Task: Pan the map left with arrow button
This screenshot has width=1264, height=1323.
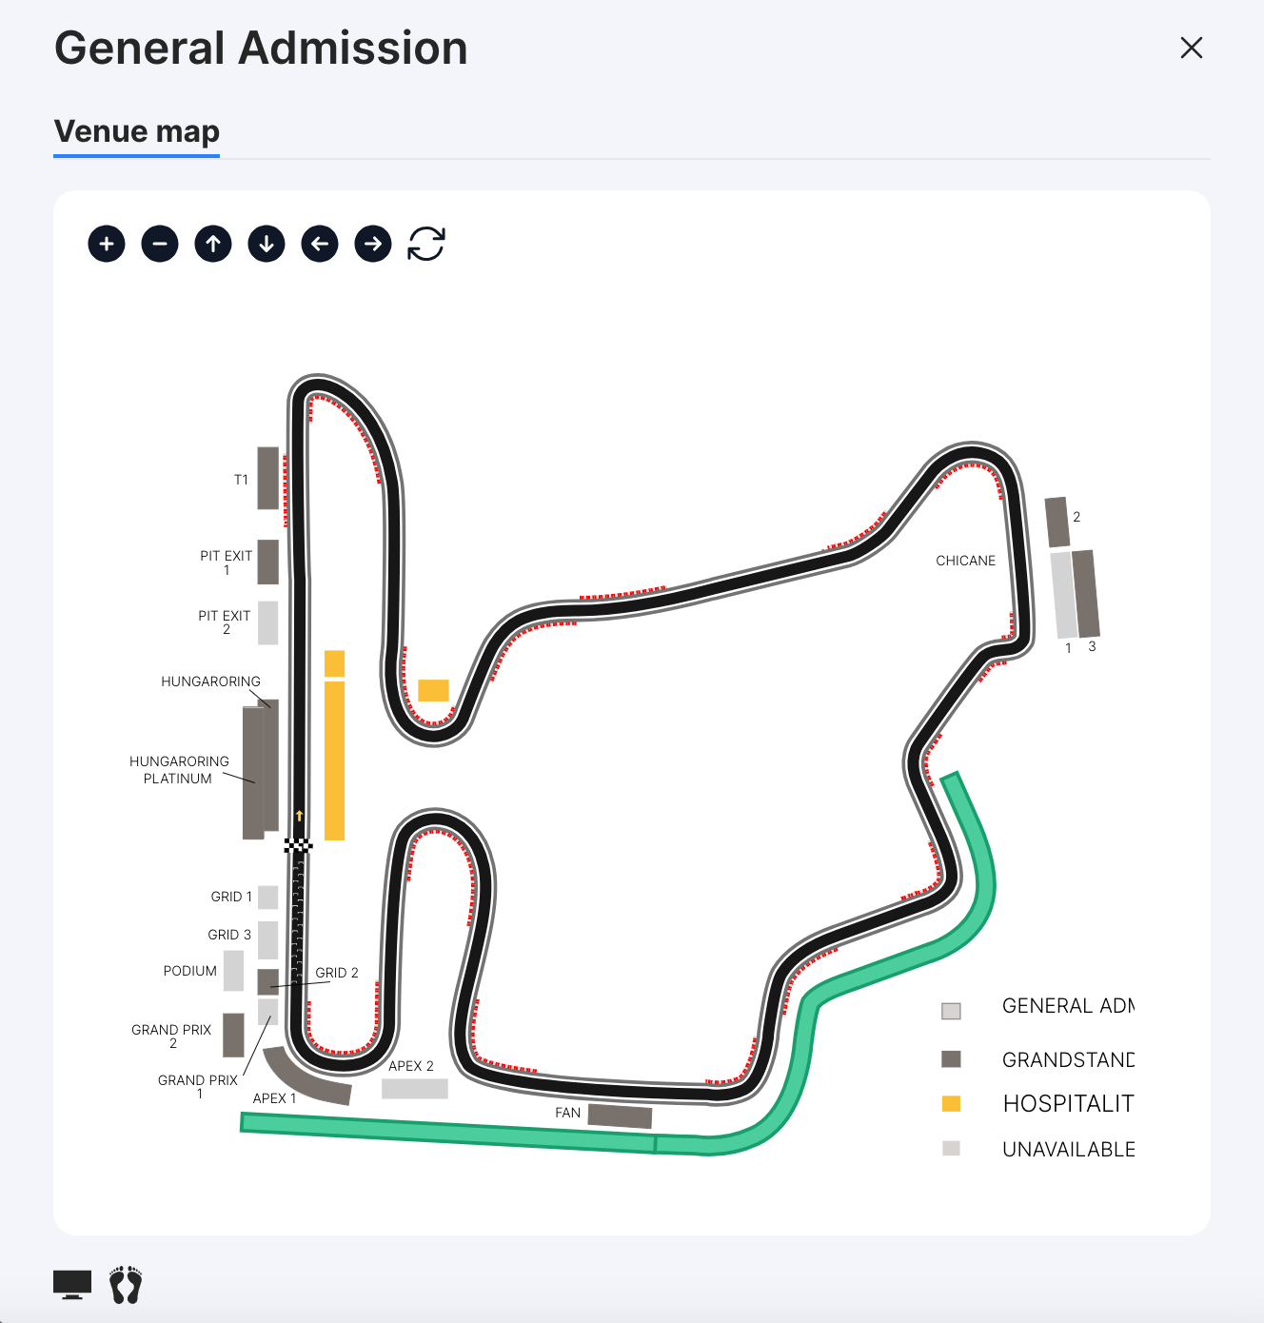Action: tap(320, 245)
